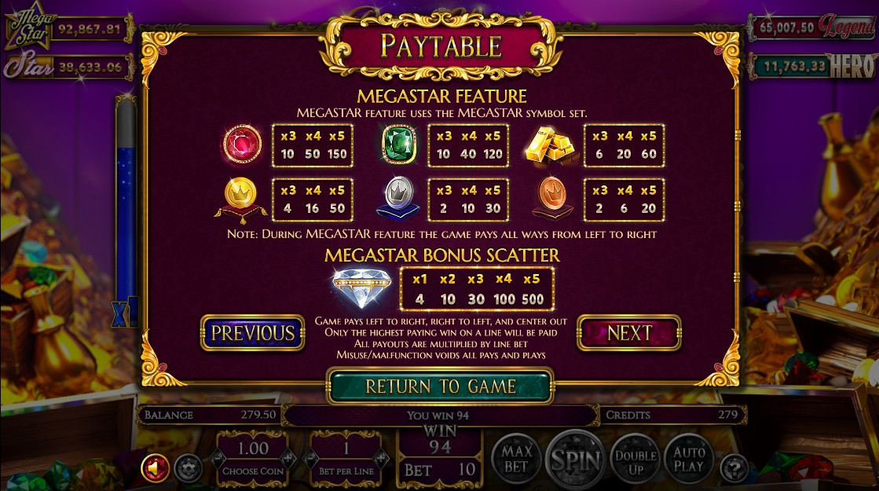The image size is (879, 491).
Task: Decrease bet per line
Action: point(311,459)
